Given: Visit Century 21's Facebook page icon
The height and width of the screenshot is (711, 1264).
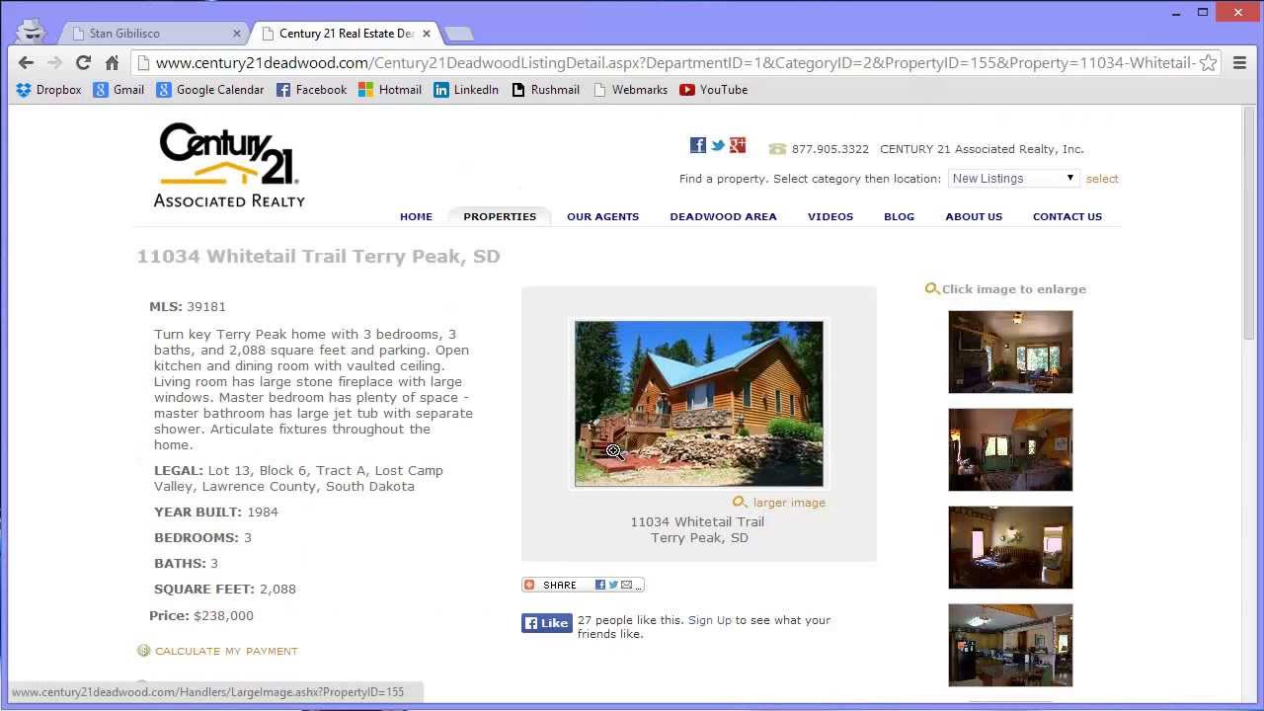Looking at the screenshot, I should pos(698,145).
